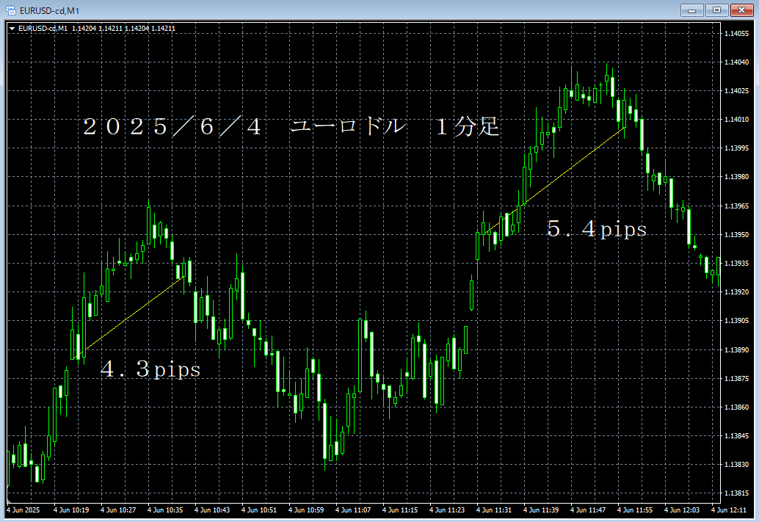Click the 4 Jun 2025 time axis label
The image size is (759, 522).
coord(23,510)
